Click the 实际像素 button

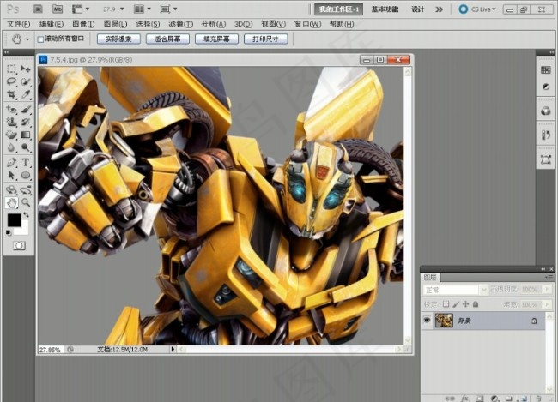118,39
